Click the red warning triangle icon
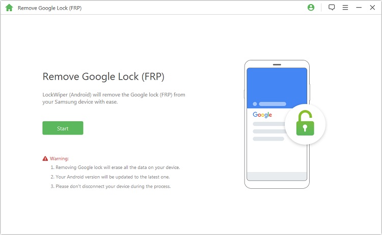This screenshot has width=382, height=235. click(x=45, y=158)
